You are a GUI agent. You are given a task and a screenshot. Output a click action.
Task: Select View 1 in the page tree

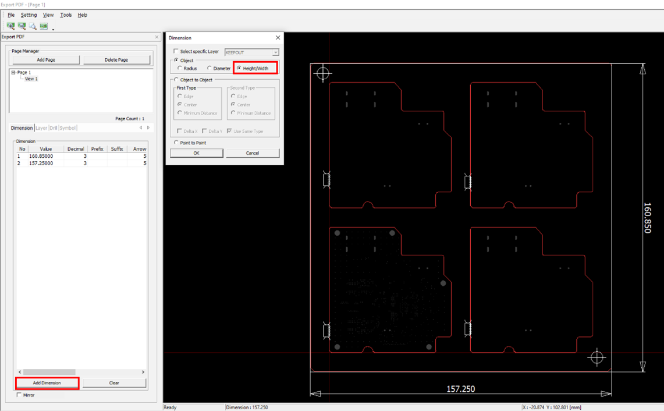point(31,79)
